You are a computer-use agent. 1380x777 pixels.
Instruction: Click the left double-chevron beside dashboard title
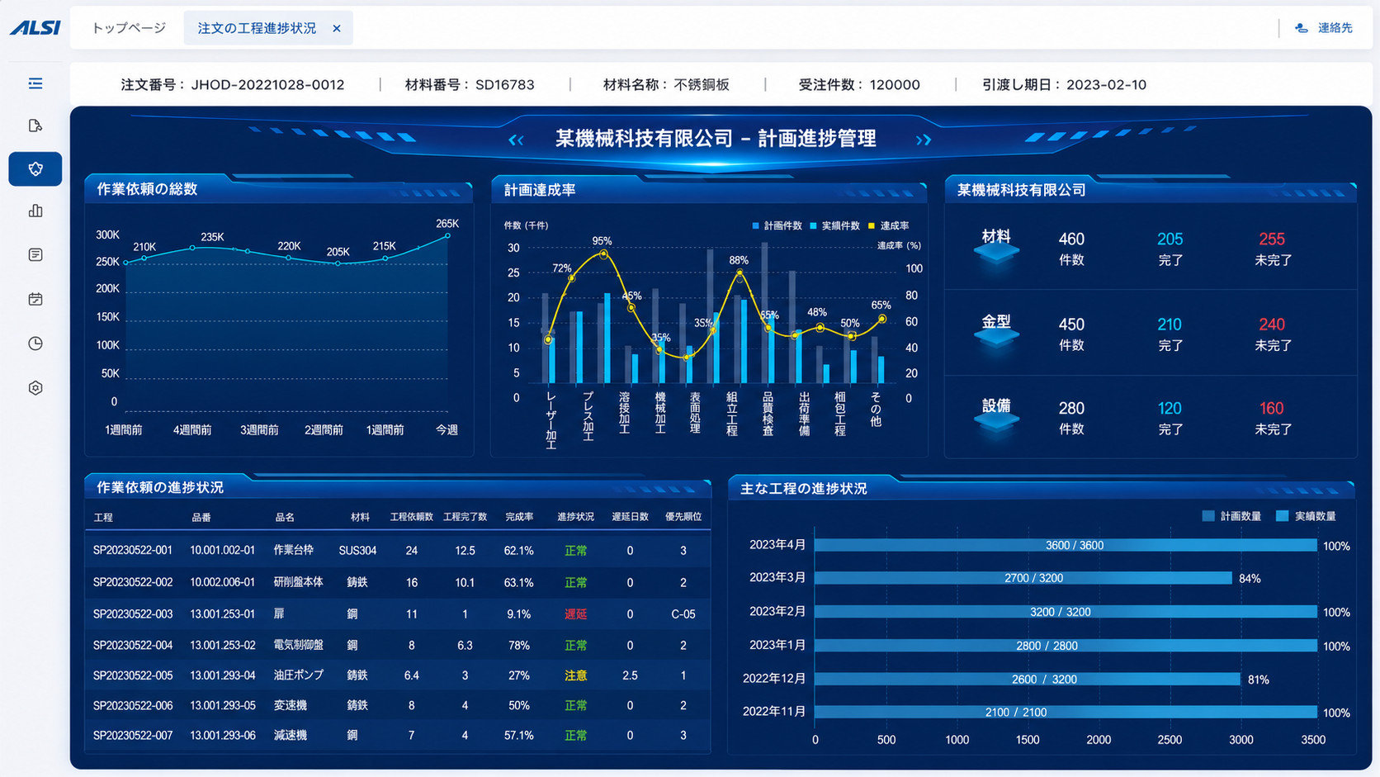(516, 140)
